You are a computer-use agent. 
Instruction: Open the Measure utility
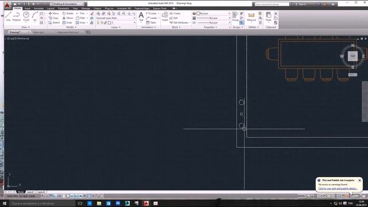pos(251,17)
